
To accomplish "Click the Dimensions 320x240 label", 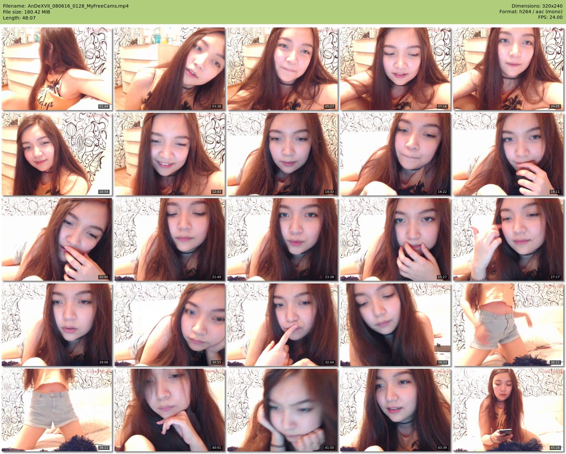I will point(537,6).
